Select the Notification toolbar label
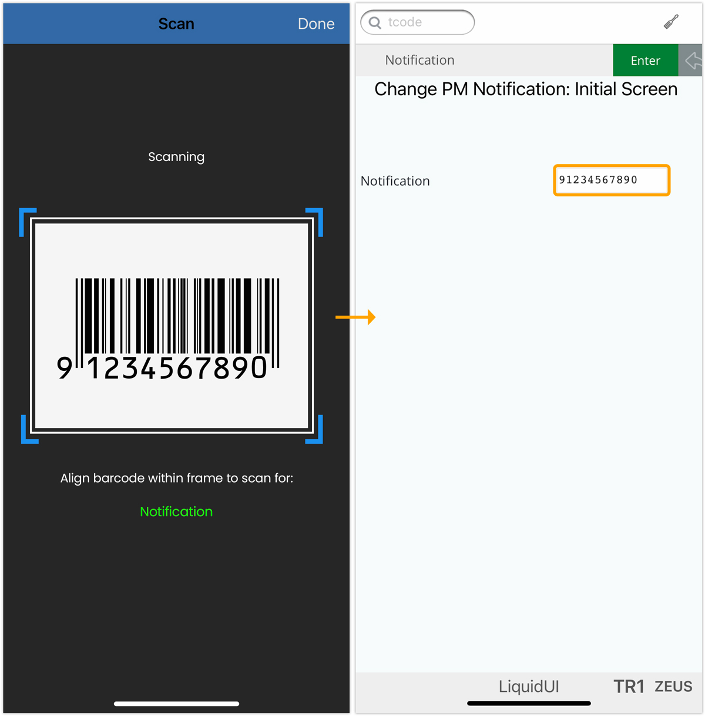This screenshot has height=716, width=705. (419, 60)
